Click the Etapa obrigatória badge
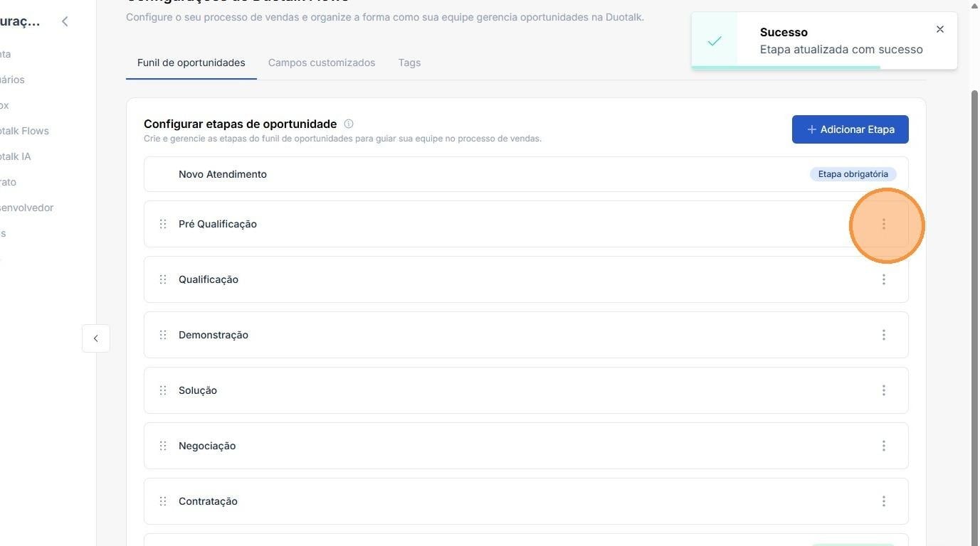 (x=853, y=174)
